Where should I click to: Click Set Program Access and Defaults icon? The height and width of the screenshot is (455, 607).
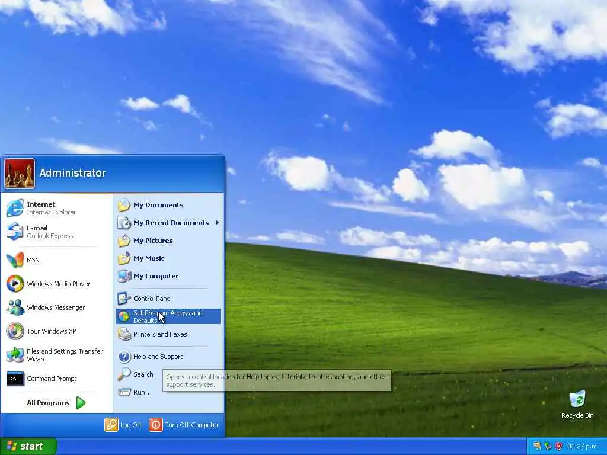[x=124, y=316]
